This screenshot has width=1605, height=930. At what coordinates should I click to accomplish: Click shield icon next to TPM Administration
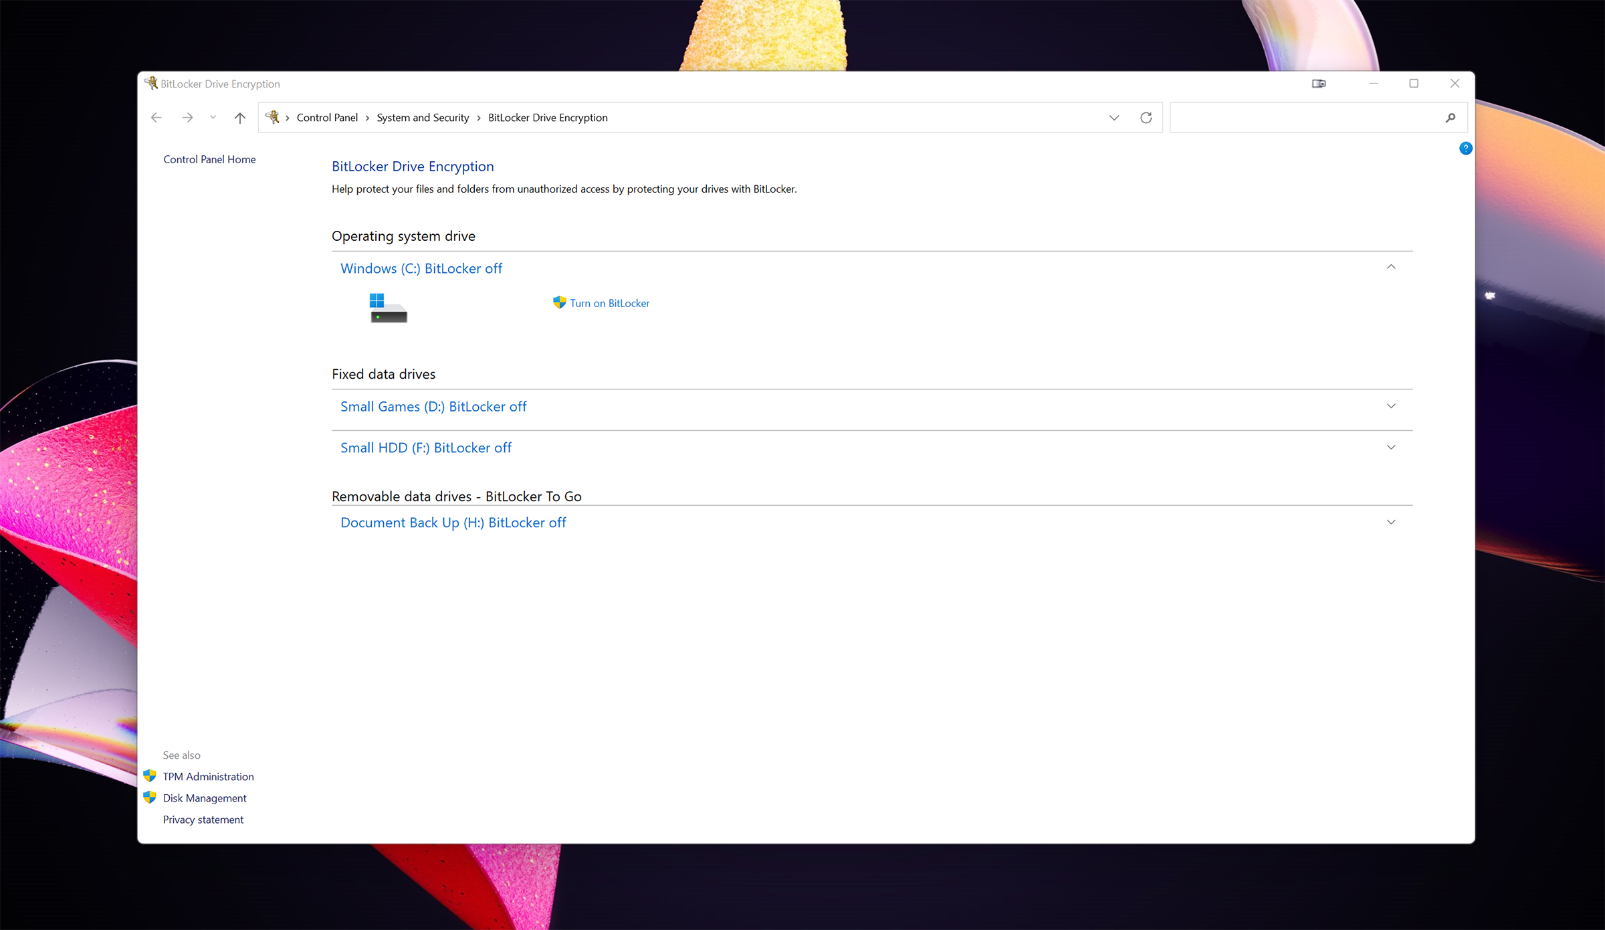[150, 776]
